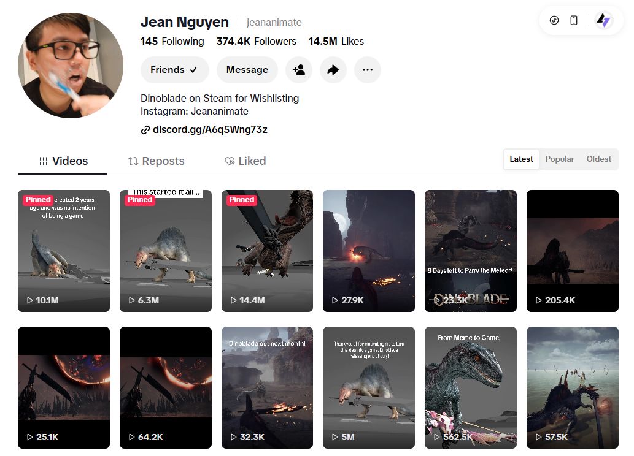The image size is (634, 456).
Task: Open pinned video with 6.3M views
Action: [165, 251]
